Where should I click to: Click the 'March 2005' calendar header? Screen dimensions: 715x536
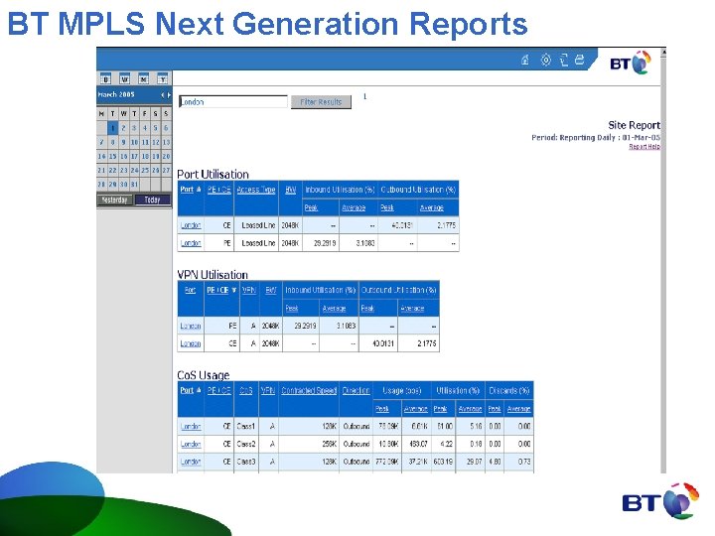pyautogui.click(x=116, y=94)
